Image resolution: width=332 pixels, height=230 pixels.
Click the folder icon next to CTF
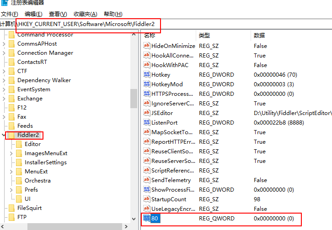[x=12, y=71]
